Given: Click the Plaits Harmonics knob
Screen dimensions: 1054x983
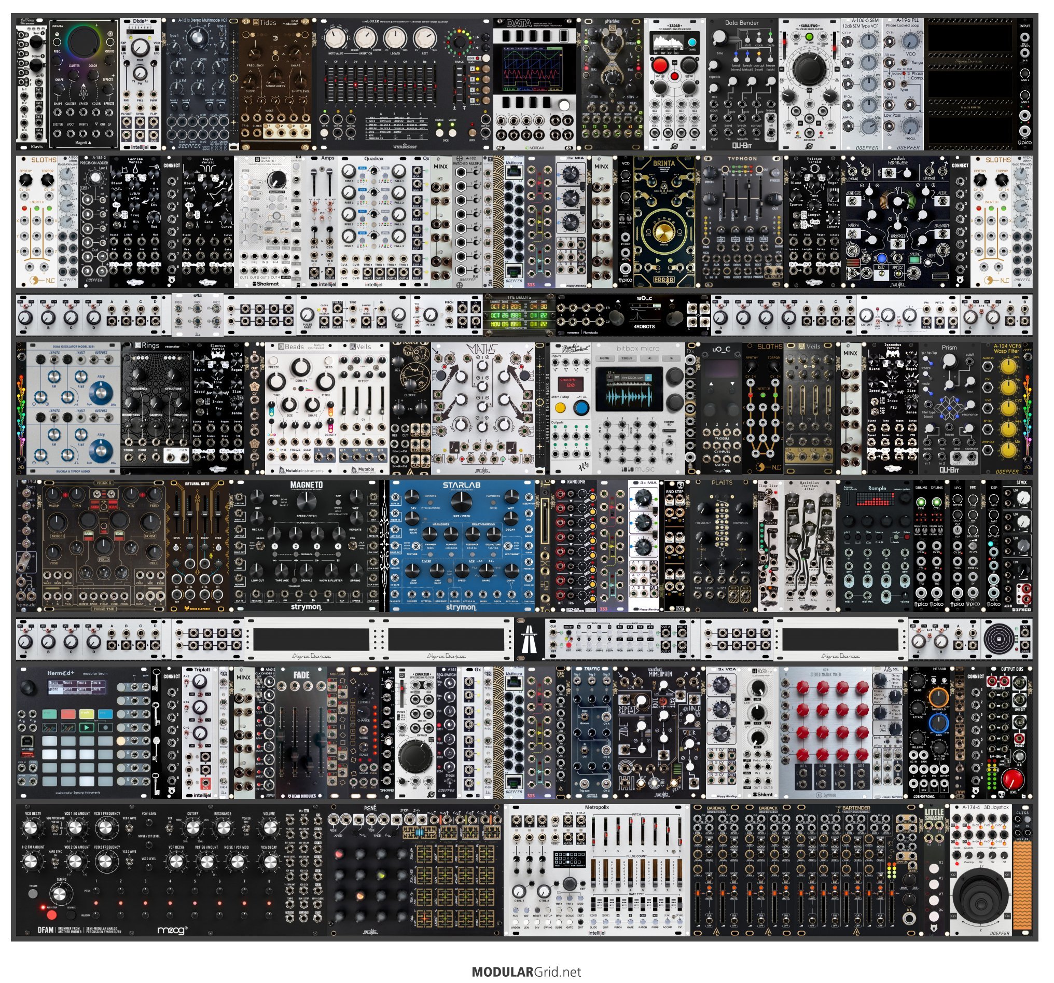Looking at the screenshot, I should click(x=741, y=510).
